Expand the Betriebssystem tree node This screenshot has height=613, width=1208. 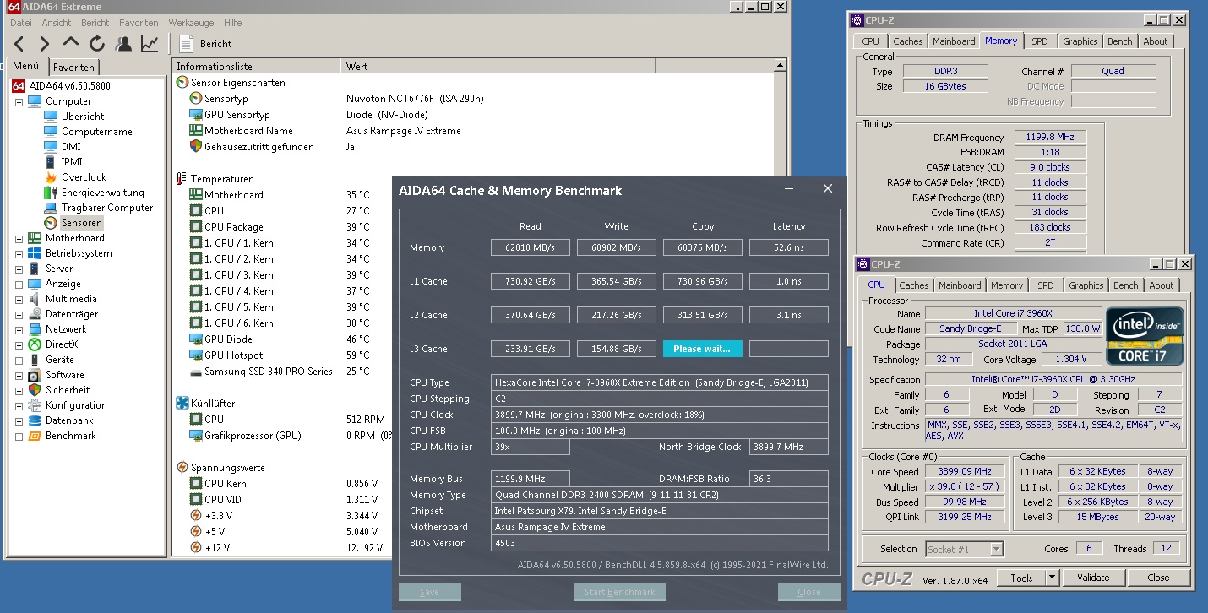pyautogui.click(x=19, y=253)
